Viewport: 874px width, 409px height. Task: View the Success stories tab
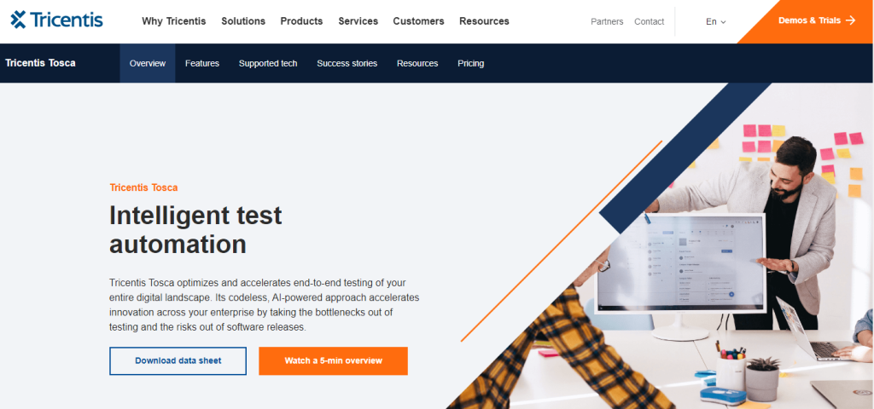[x=347, y=63]
